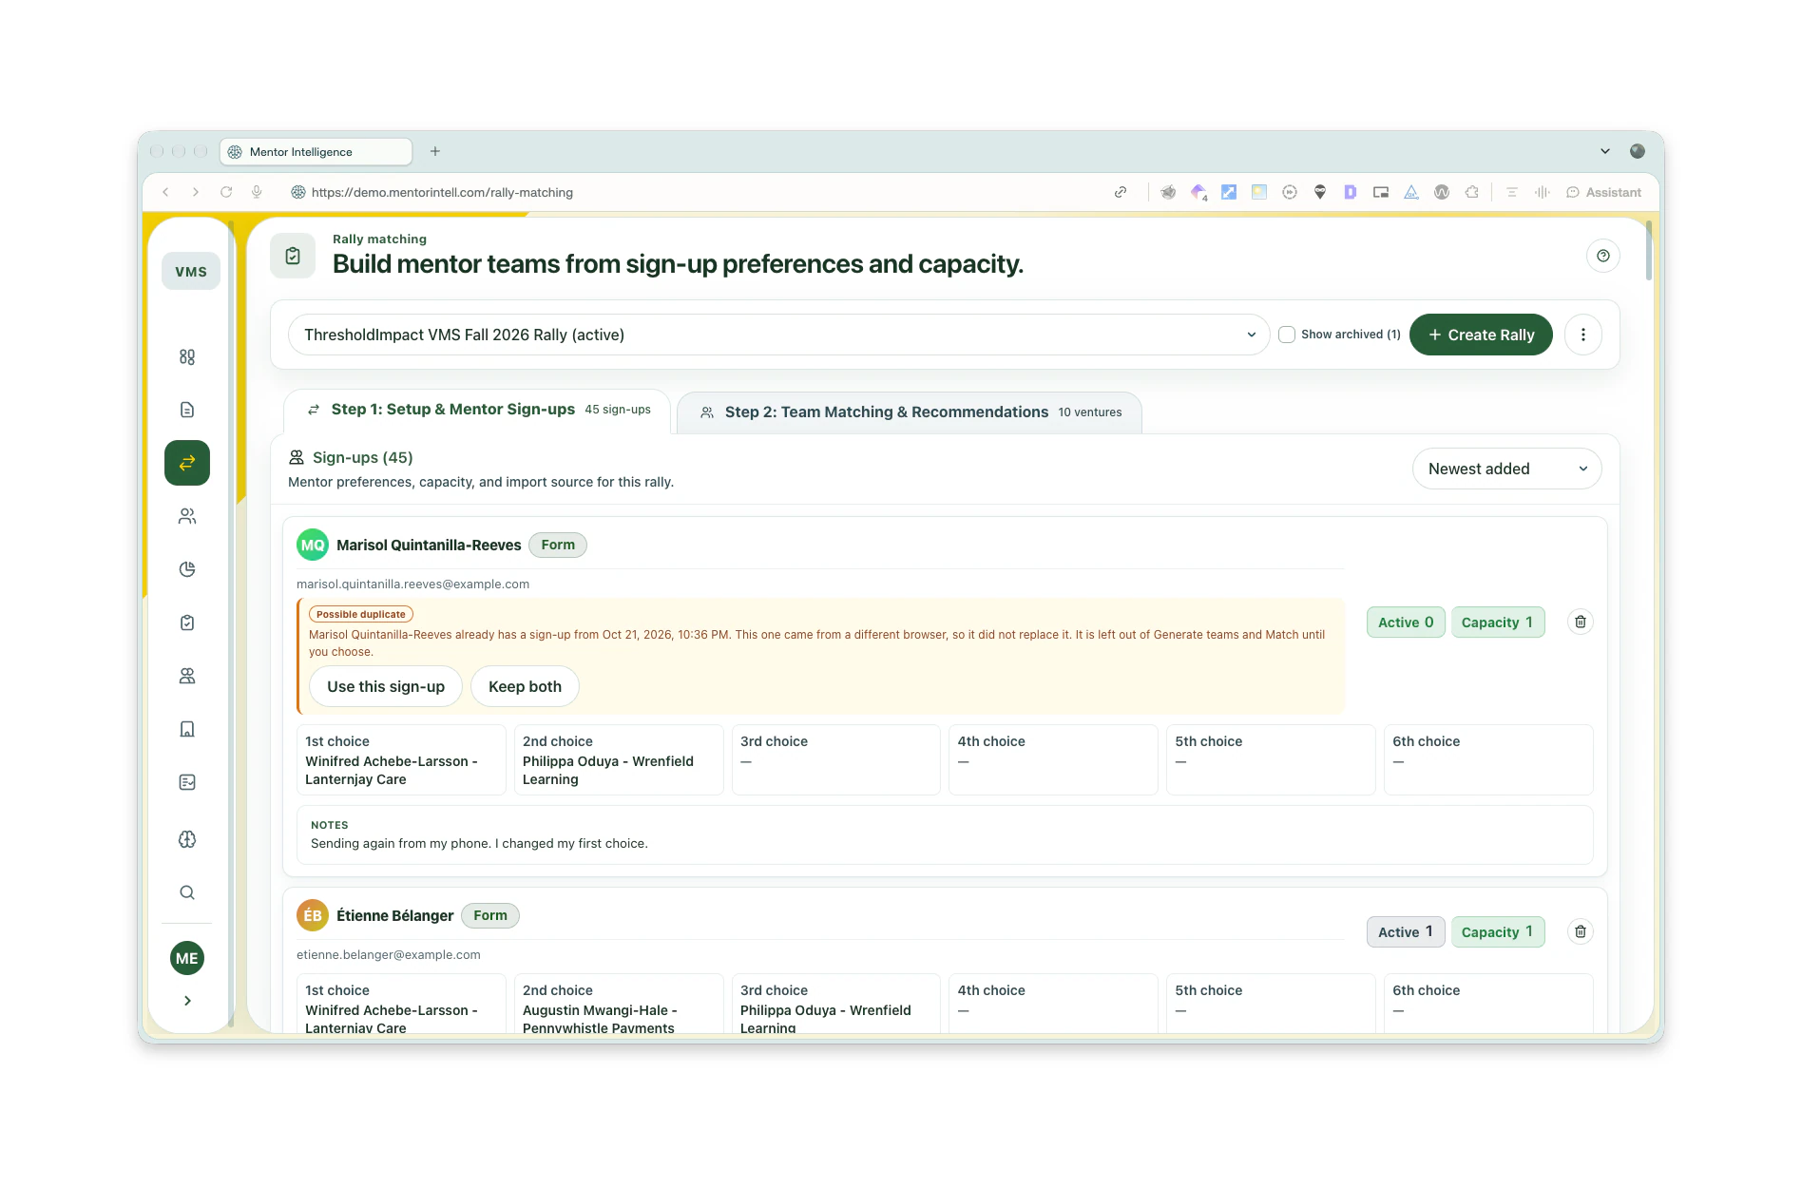Click the Keep both button

(x=525, y=686)
